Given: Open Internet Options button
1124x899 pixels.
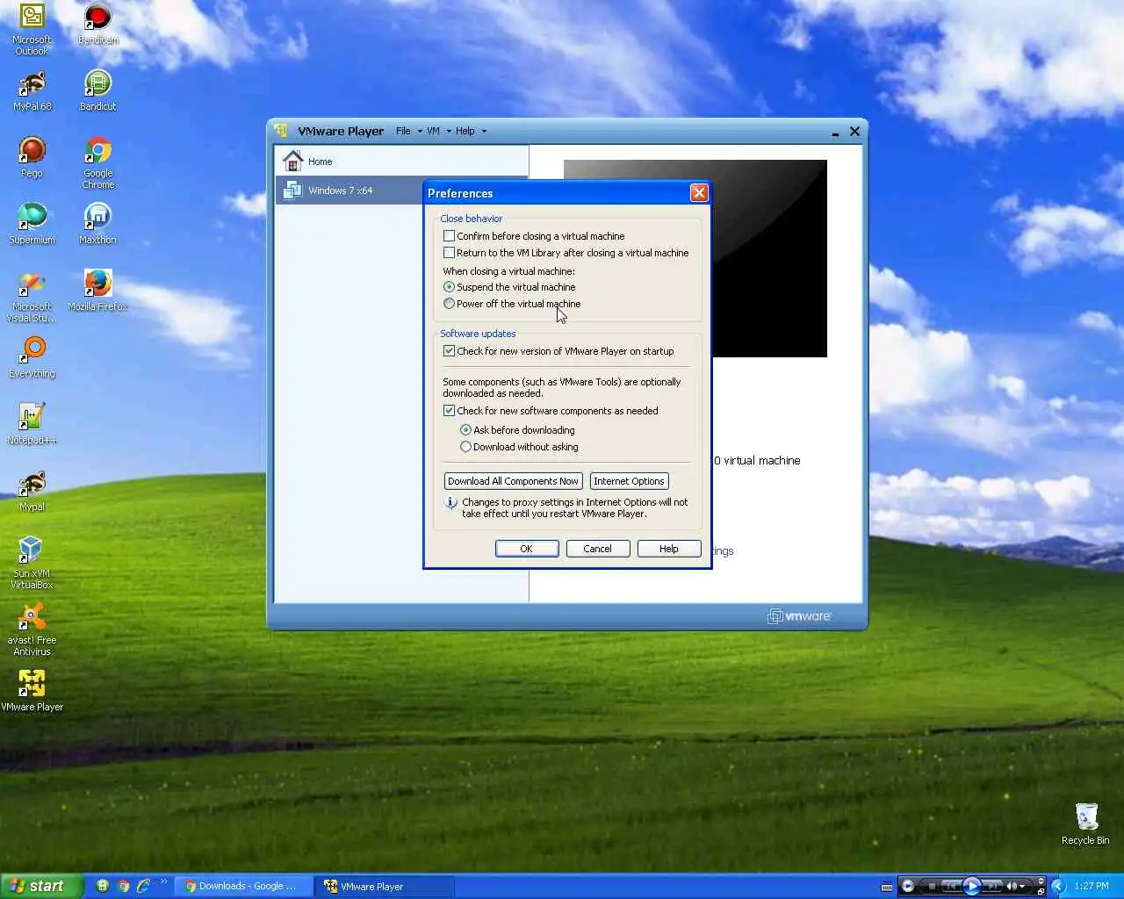Looking at the screenshot, I should tap(629, 481).
